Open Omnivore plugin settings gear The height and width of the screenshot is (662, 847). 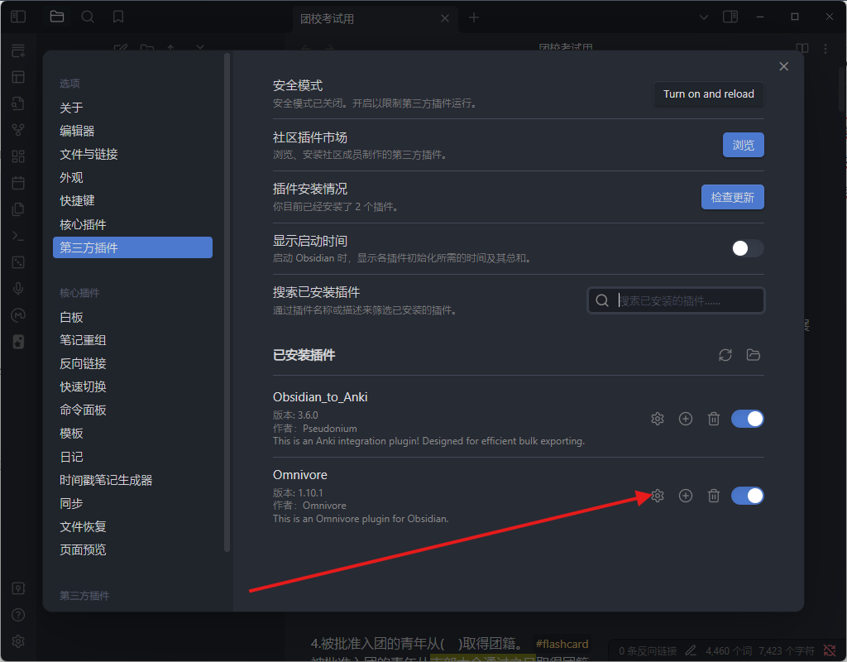click(x=658, y=496)
